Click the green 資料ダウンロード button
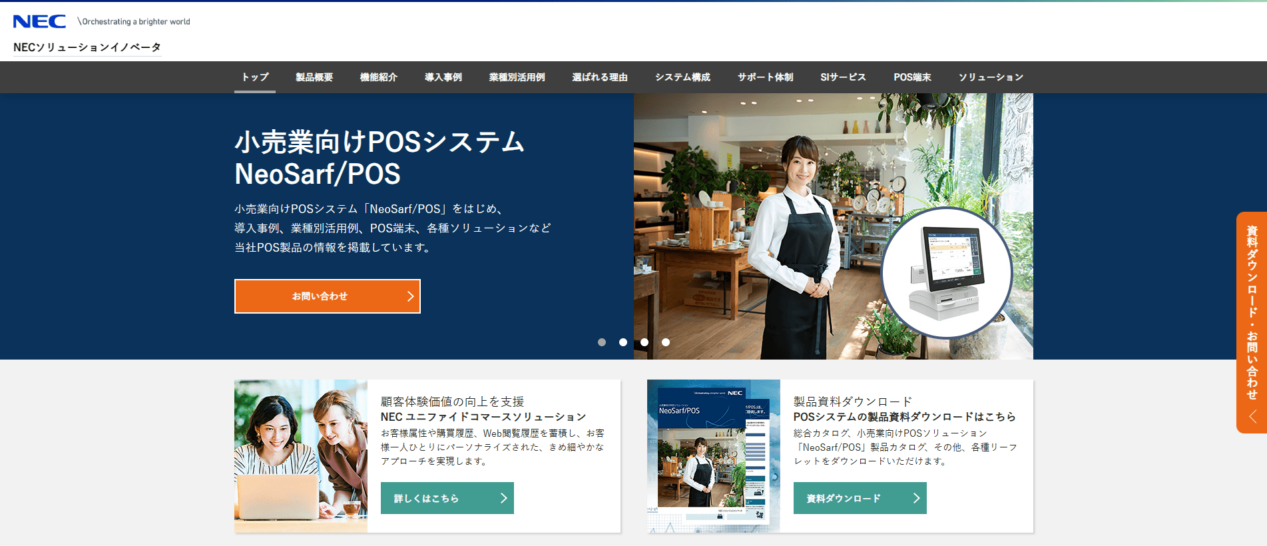This screenshot has width=1267, height=546. (860, 498)
